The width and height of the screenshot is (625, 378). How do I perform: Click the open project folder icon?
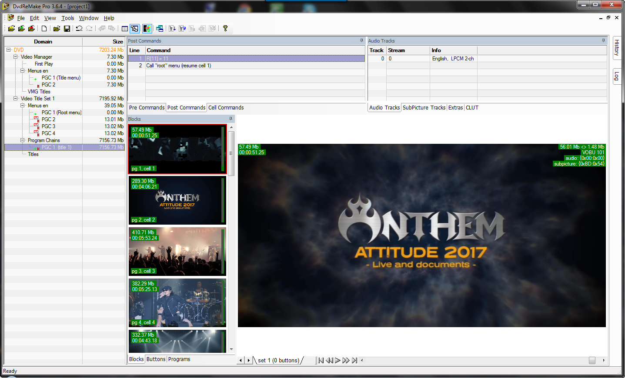pyautogui.click(x=57, y=29)
